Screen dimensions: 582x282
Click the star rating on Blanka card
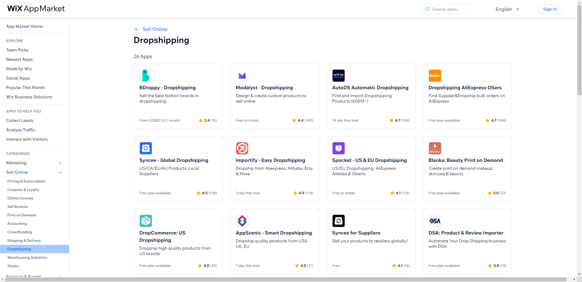[497, 193]
